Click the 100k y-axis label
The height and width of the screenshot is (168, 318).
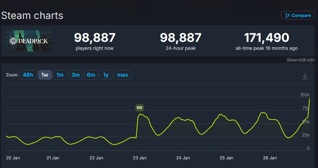point(305,95)
